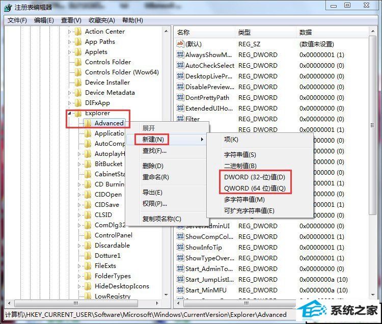Image resolution: width=382 pixels, height=324 pixels.
Task: Click the FolderTypes folder icon
Action: tap(88, 276)
